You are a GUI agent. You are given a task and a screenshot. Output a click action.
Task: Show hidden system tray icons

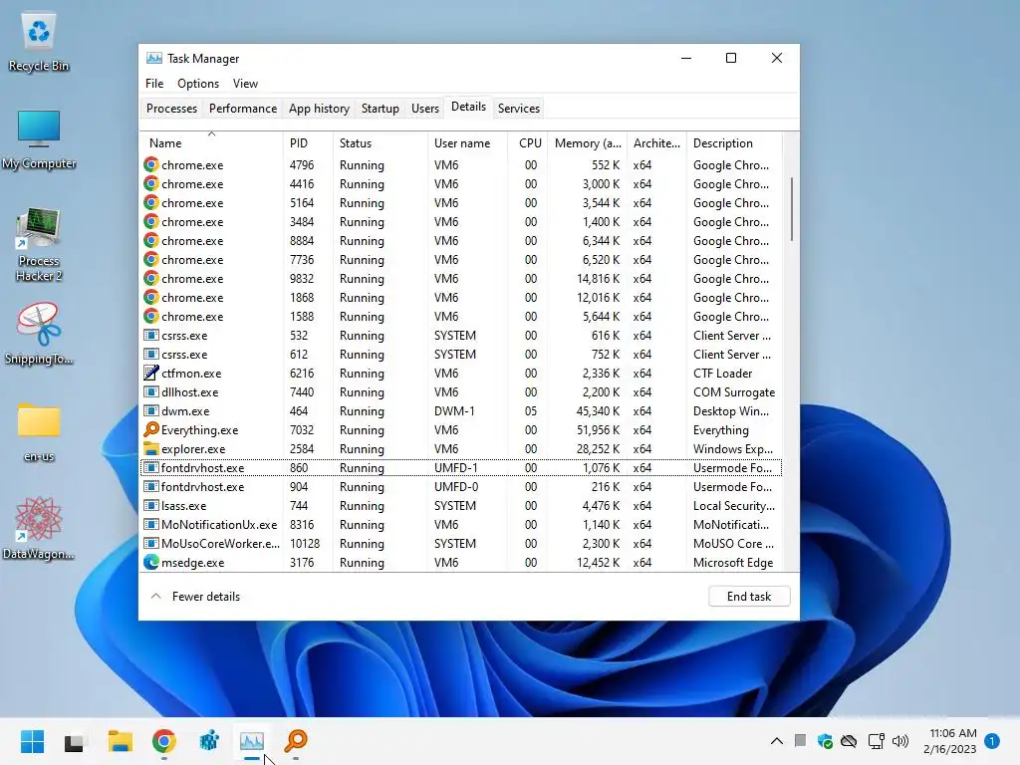pyautogui.click(x=777, y=741)
